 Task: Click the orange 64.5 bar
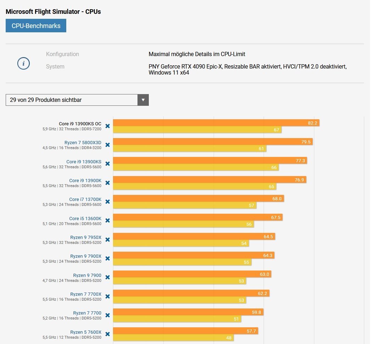tap(194, 236)
